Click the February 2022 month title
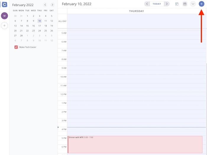The image size is (207, 155). coord(23,5)
